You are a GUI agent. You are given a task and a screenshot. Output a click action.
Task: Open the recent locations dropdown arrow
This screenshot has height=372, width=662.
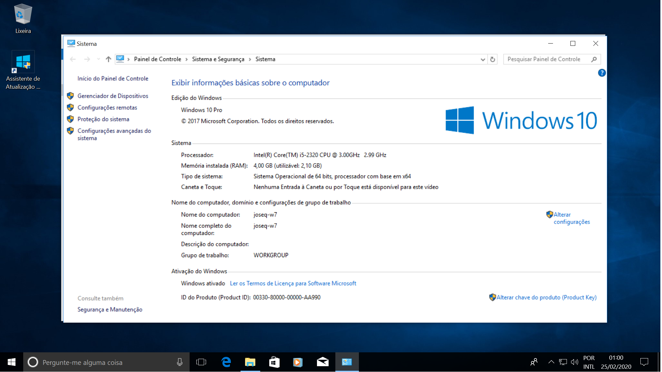tap(98, 59)
